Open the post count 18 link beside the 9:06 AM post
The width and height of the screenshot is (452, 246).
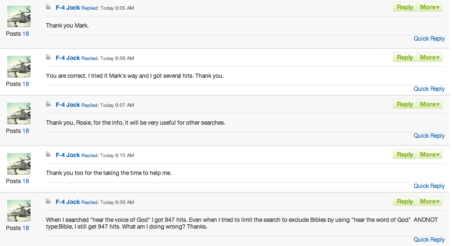point(26,84)
